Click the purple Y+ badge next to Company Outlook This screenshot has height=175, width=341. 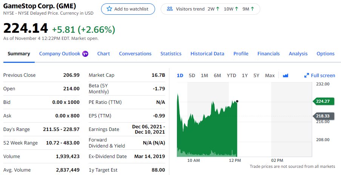click(85, 54)
